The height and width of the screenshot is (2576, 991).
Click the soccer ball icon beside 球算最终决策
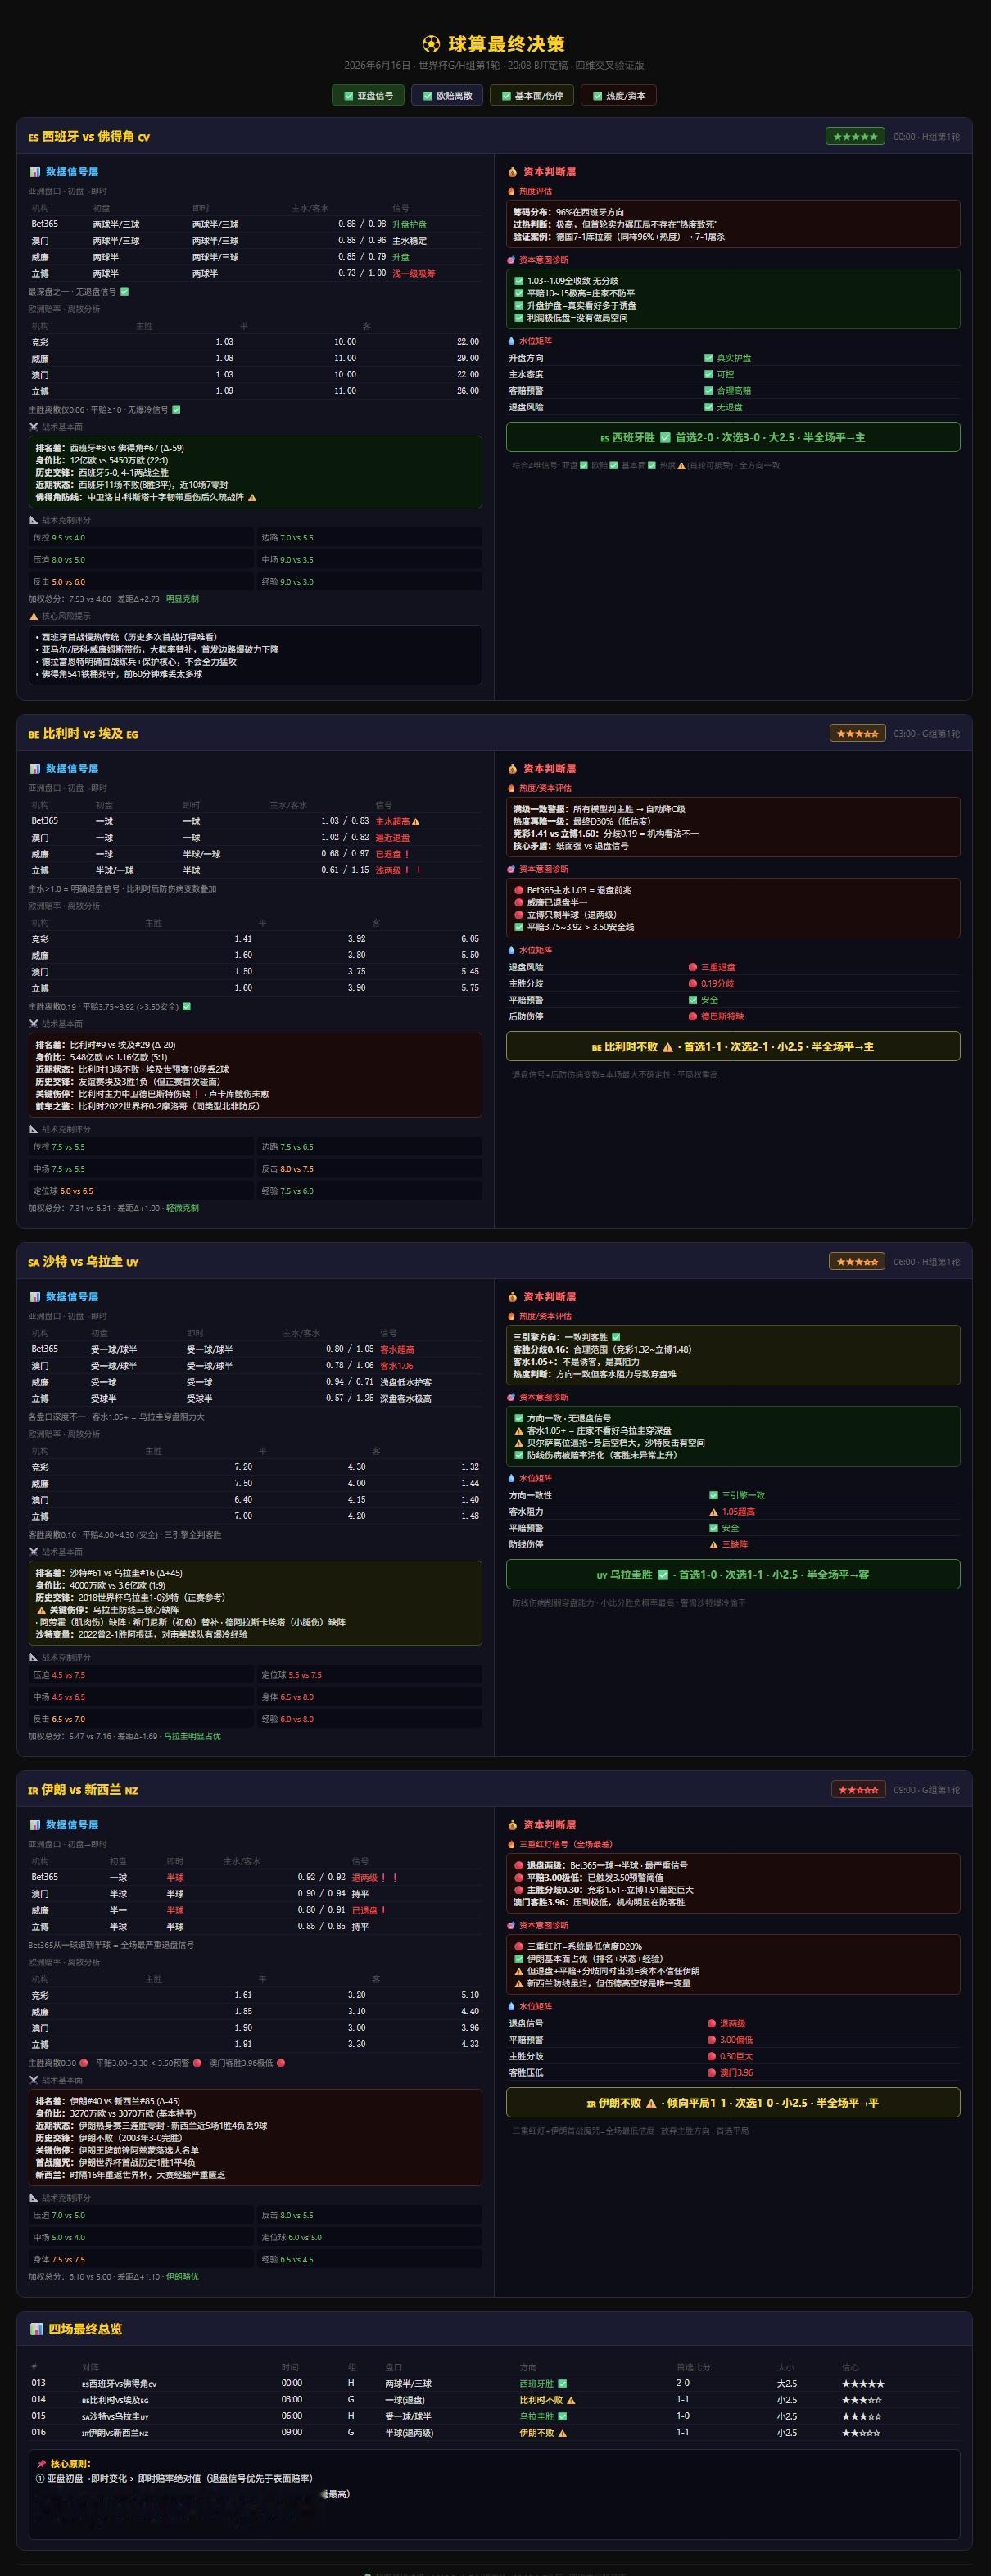[x=431, y=44]
